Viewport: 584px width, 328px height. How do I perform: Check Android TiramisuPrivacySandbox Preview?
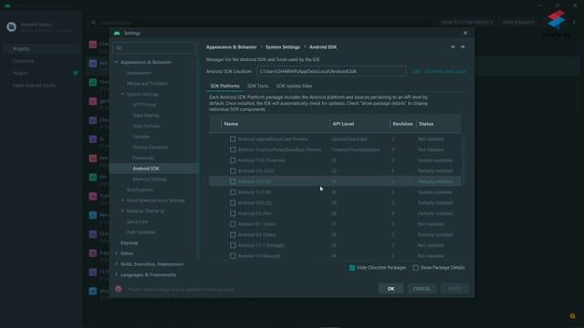click(x=233, y=149)
